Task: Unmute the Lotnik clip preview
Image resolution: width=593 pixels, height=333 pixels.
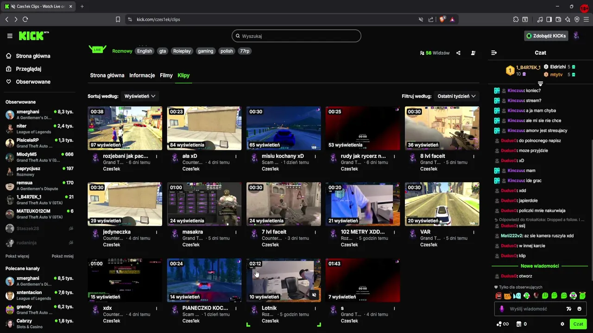Action: coord(314,295)
